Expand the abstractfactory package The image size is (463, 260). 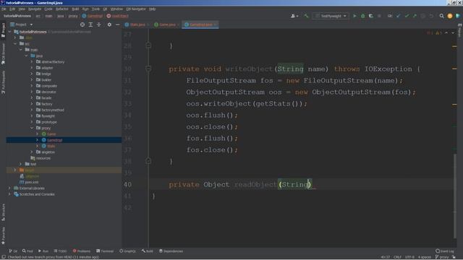pos(32,62)
